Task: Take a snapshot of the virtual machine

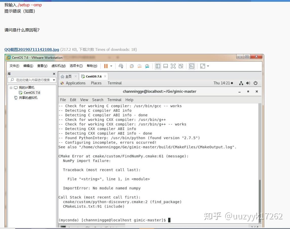Action: click(x=132, y=66)
